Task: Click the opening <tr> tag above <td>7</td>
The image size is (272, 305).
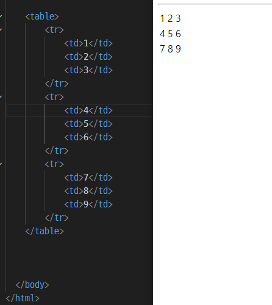Action: 54,164
